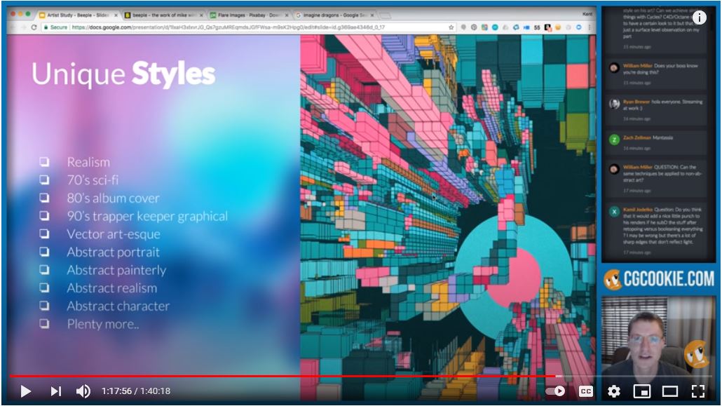Viewport: 722px width, 406px height.
Task: Play the video with the play button
Action: pyautogui.click(x=26, y=391)
